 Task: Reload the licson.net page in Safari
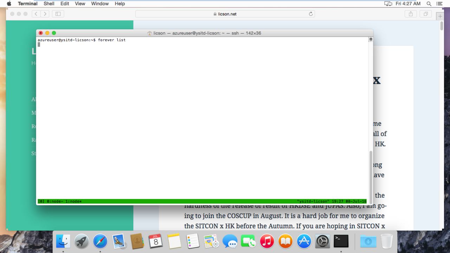point(310,14)
